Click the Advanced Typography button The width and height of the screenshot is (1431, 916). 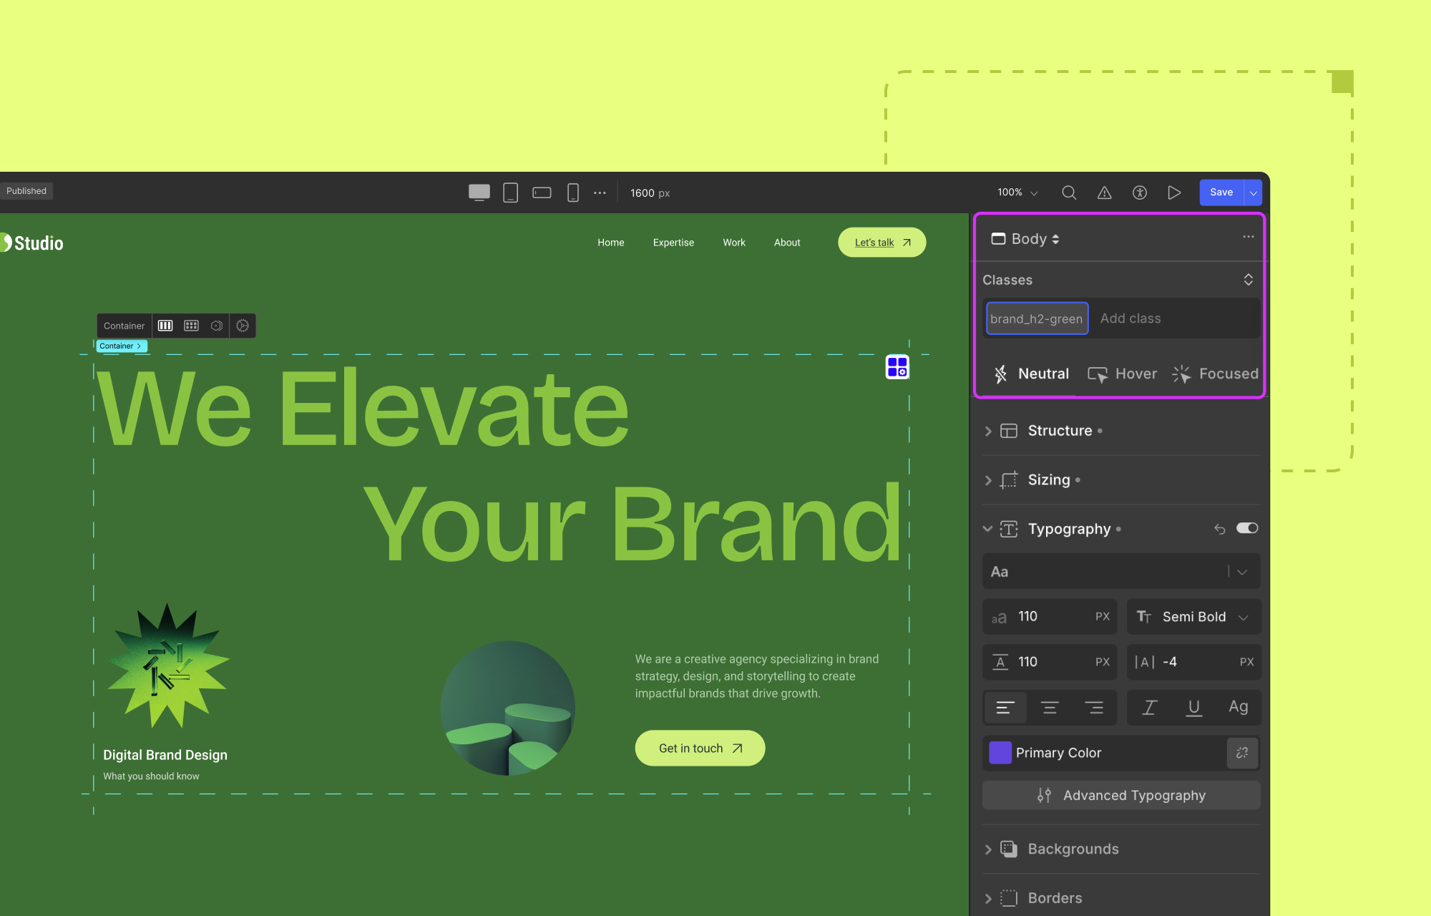point(1121,795)
